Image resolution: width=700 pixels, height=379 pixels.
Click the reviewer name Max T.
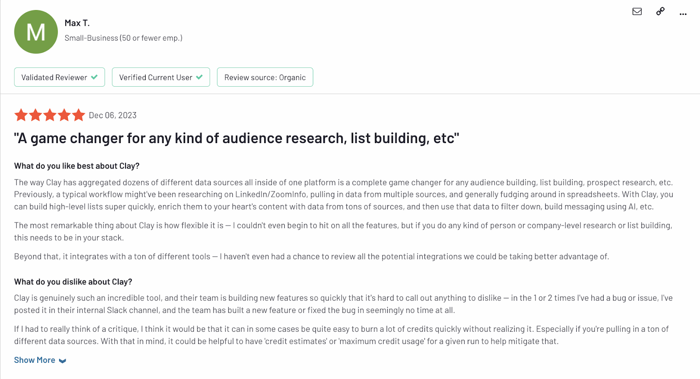coord(77,23)
